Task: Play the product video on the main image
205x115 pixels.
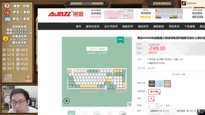Action: 66,101
